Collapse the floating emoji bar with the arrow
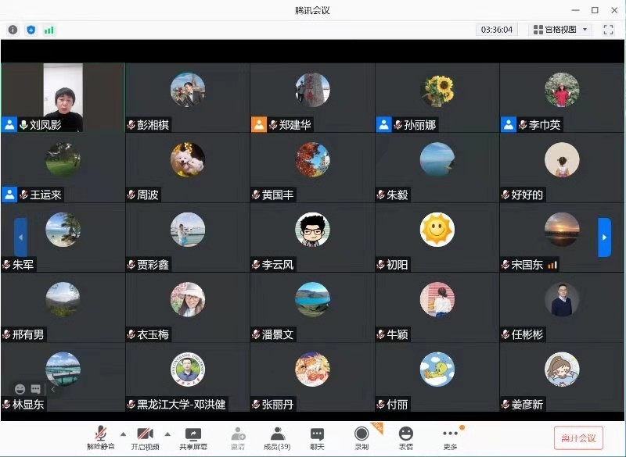The height and width of the screenshot is (457, 626). pos(53,388)
